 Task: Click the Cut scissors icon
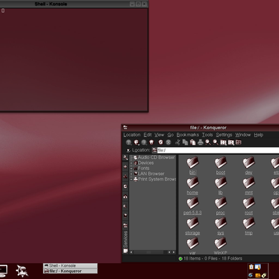[x=178, y=142]
